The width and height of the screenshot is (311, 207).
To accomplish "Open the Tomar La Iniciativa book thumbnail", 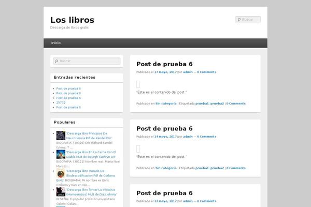I will click(61, 192).
